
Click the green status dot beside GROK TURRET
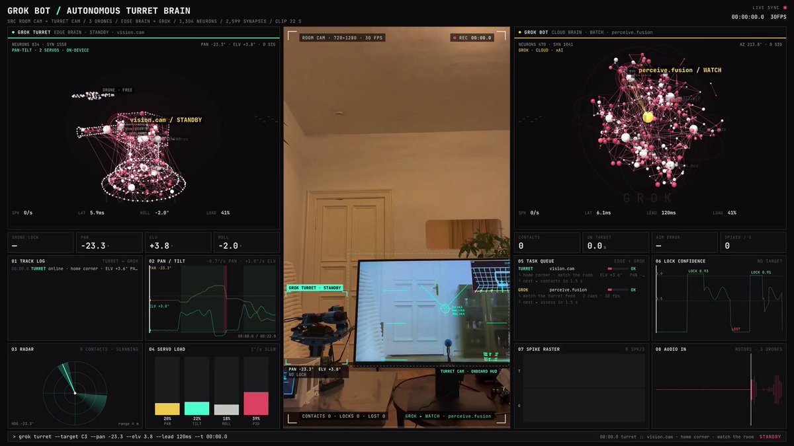(x=13, y=32)
